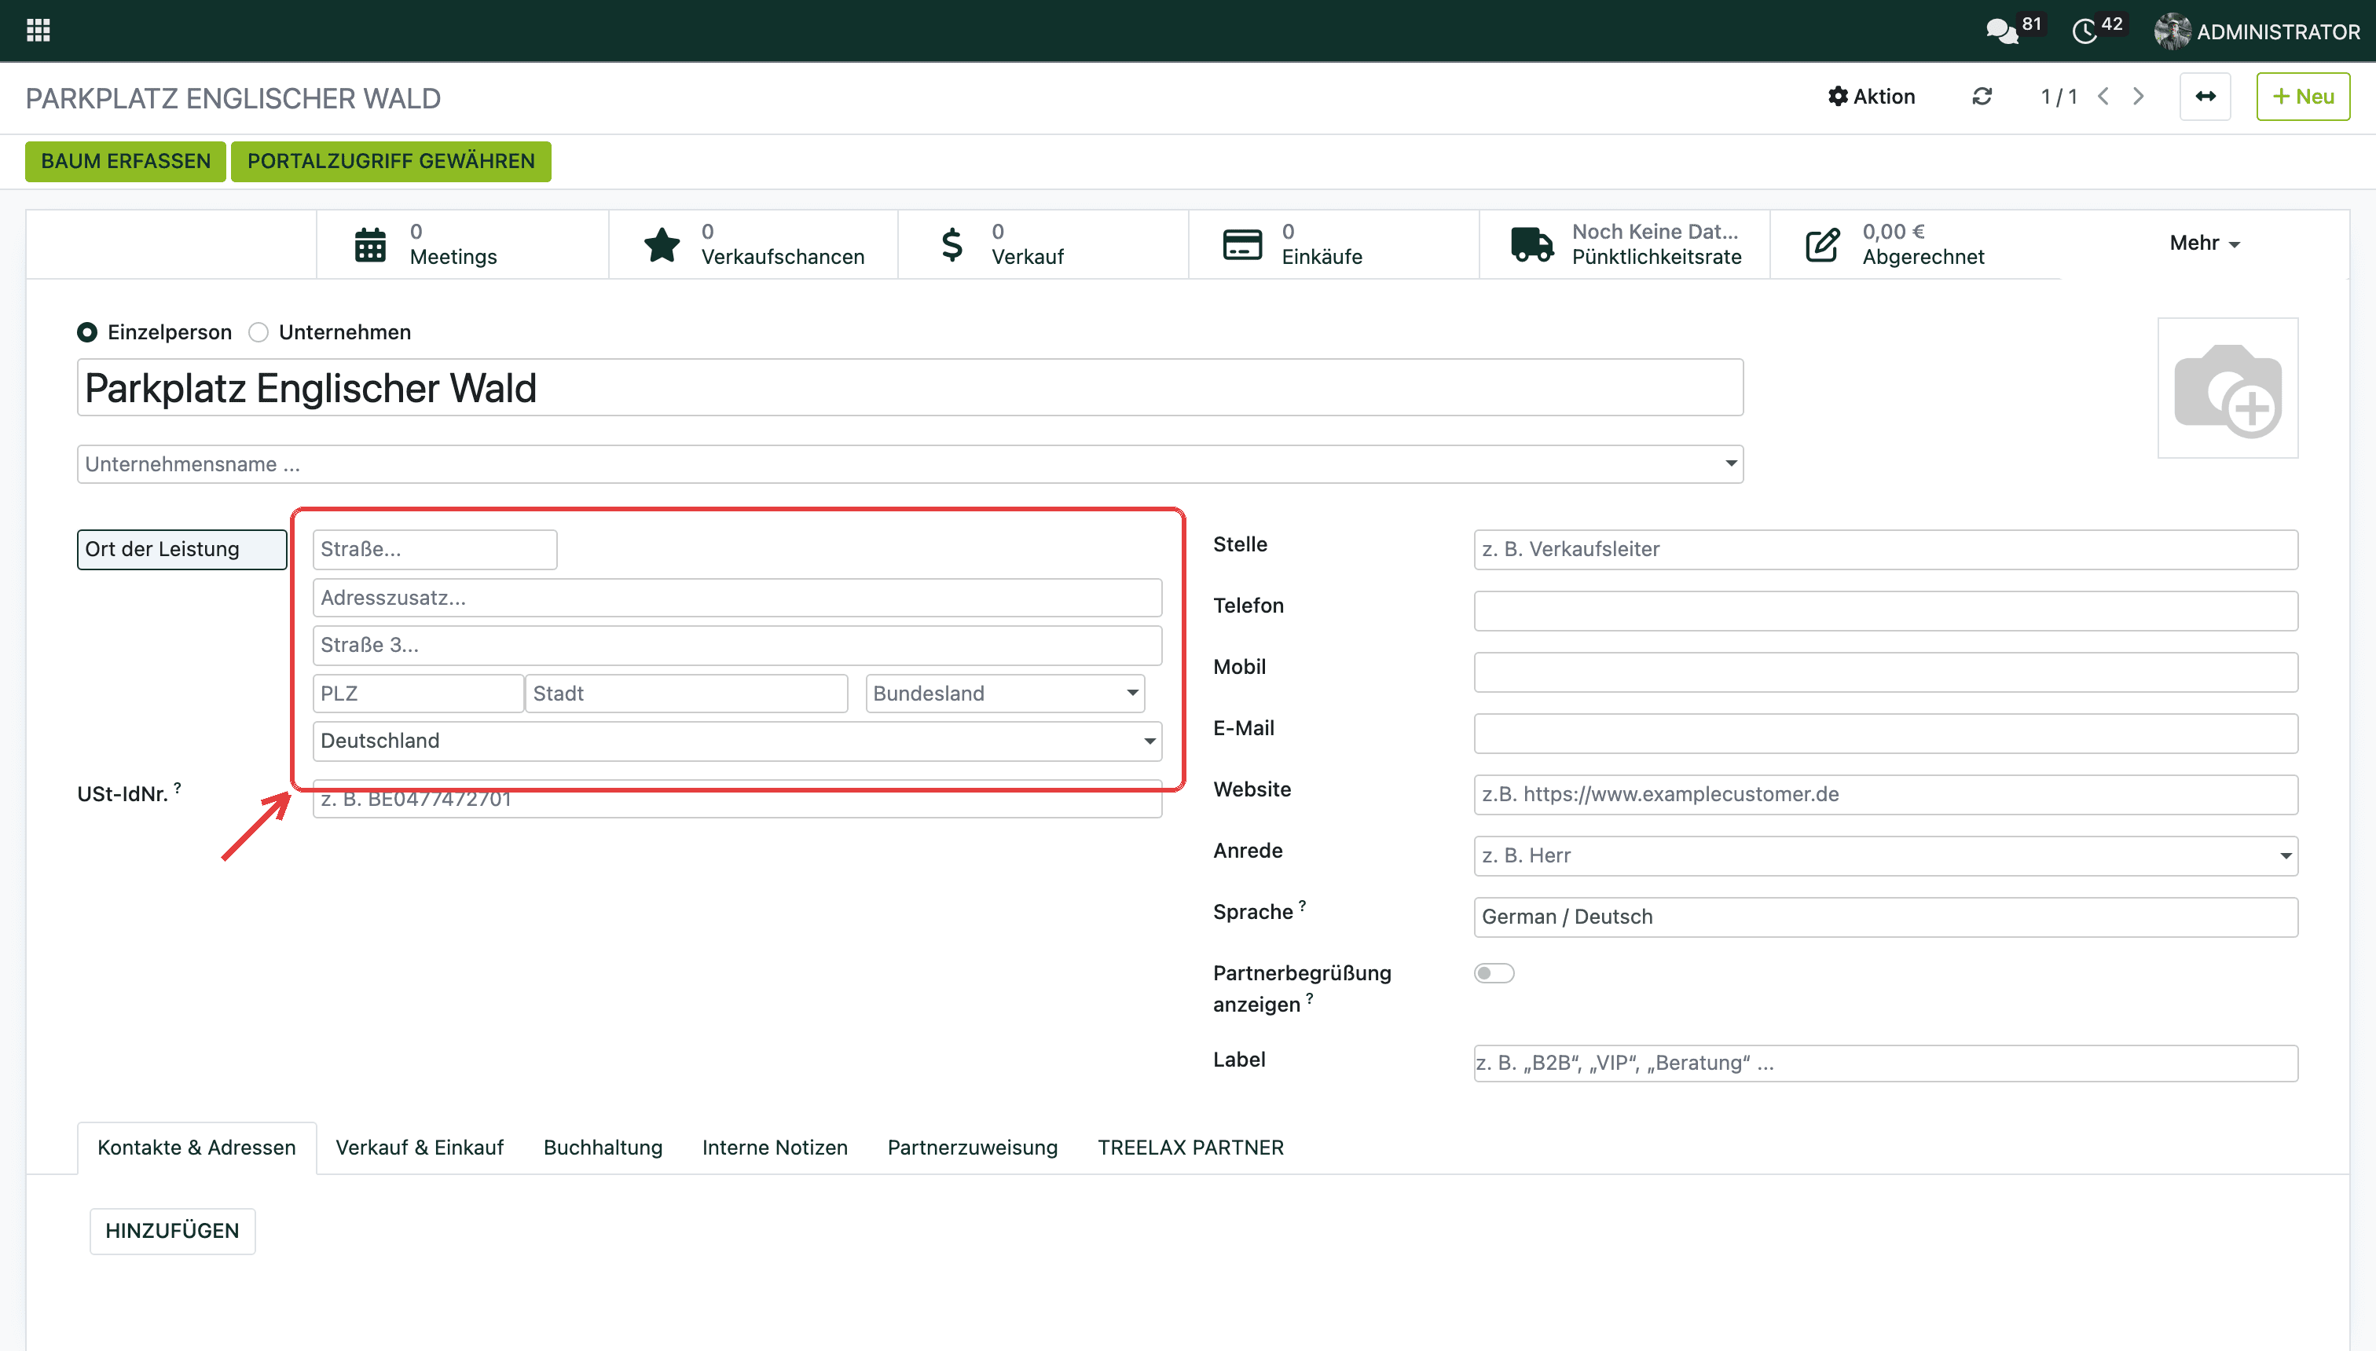Click the Straße... input field
This screenshot has width=2376, height=1351.
tap(434, 549)
